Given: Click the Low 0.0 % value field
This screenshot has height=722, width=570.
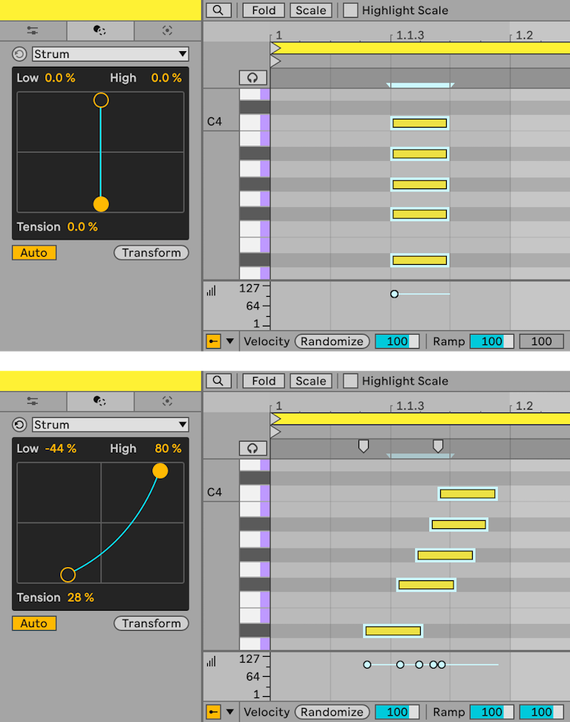Looking at the screenshot, I should pos(60,78).
